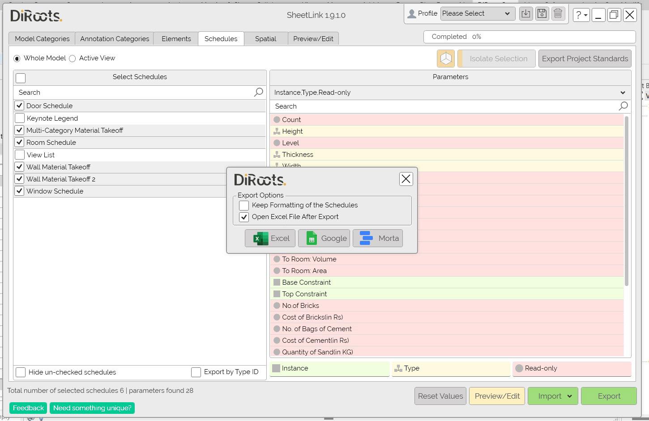Open the Import dropdown arrow
The width and height of the screenshot is (649, 421).
[x=569, y=396]
